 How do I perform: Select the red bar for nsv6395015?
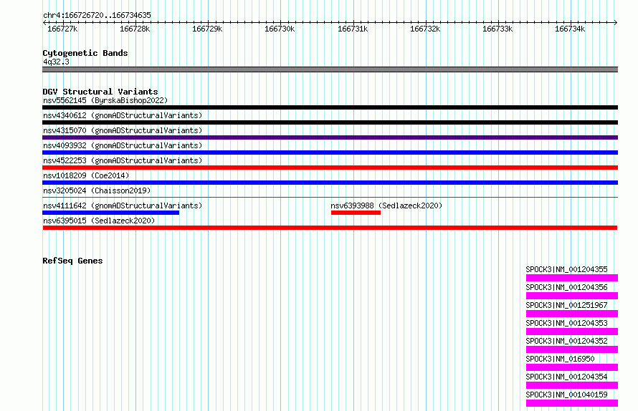click(330, 228)
